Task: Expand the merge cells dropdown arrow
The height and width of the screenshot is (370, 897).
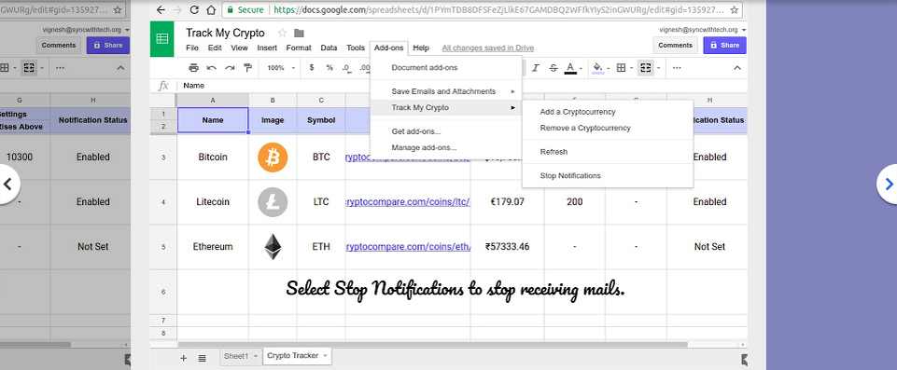Action: (658, 69)
